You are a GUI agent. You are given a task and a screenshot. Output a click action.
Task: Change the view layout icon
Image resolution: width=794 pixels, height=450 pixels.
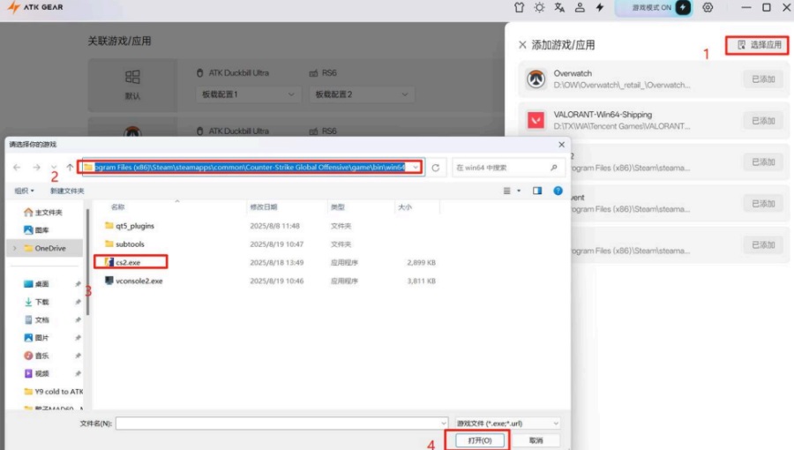coord(507,191)
